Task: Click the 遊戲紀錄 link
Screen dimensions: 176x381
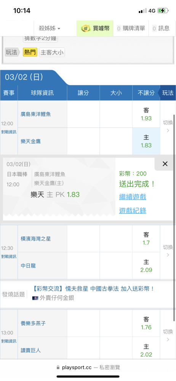Action: pyautogui.click(x=133, y=210)
